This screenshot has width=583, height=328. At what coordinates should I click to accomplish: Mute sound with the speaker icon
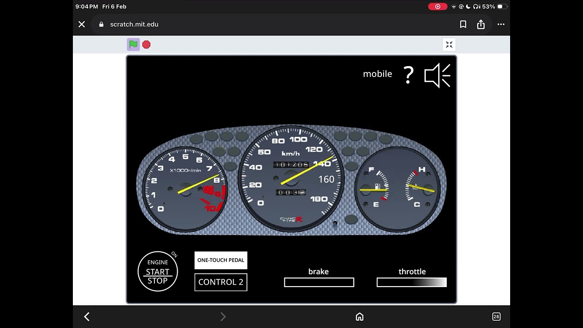(437, 75)
